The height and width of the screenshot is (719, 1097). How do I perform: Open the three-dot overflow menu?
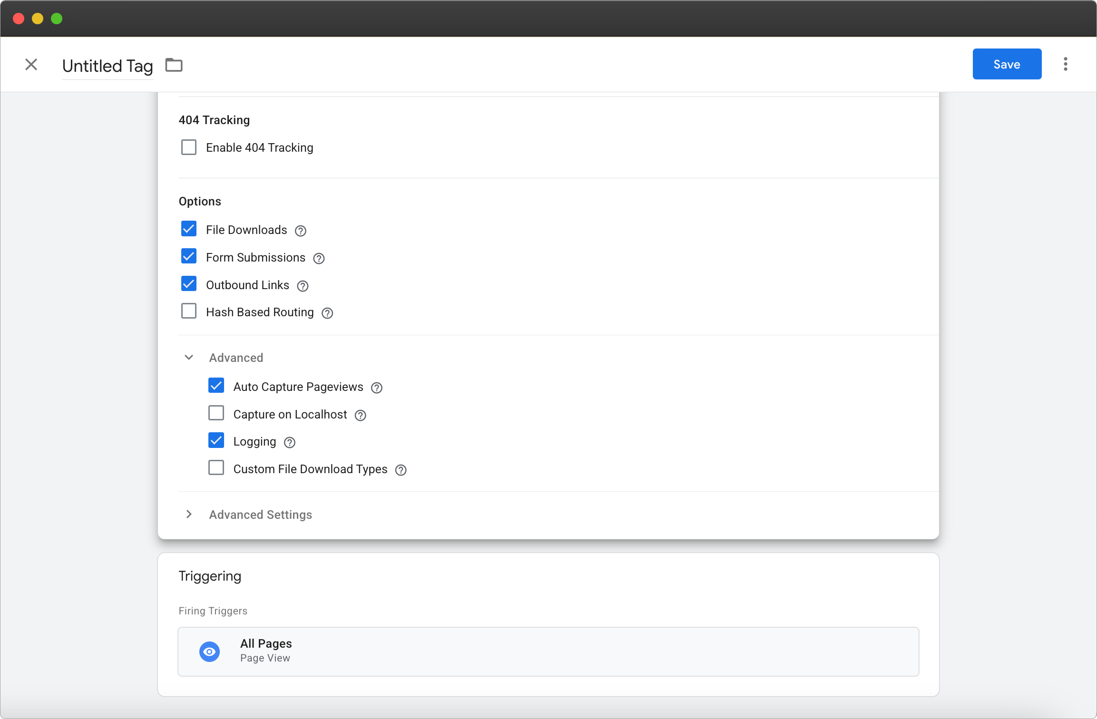1066,64
